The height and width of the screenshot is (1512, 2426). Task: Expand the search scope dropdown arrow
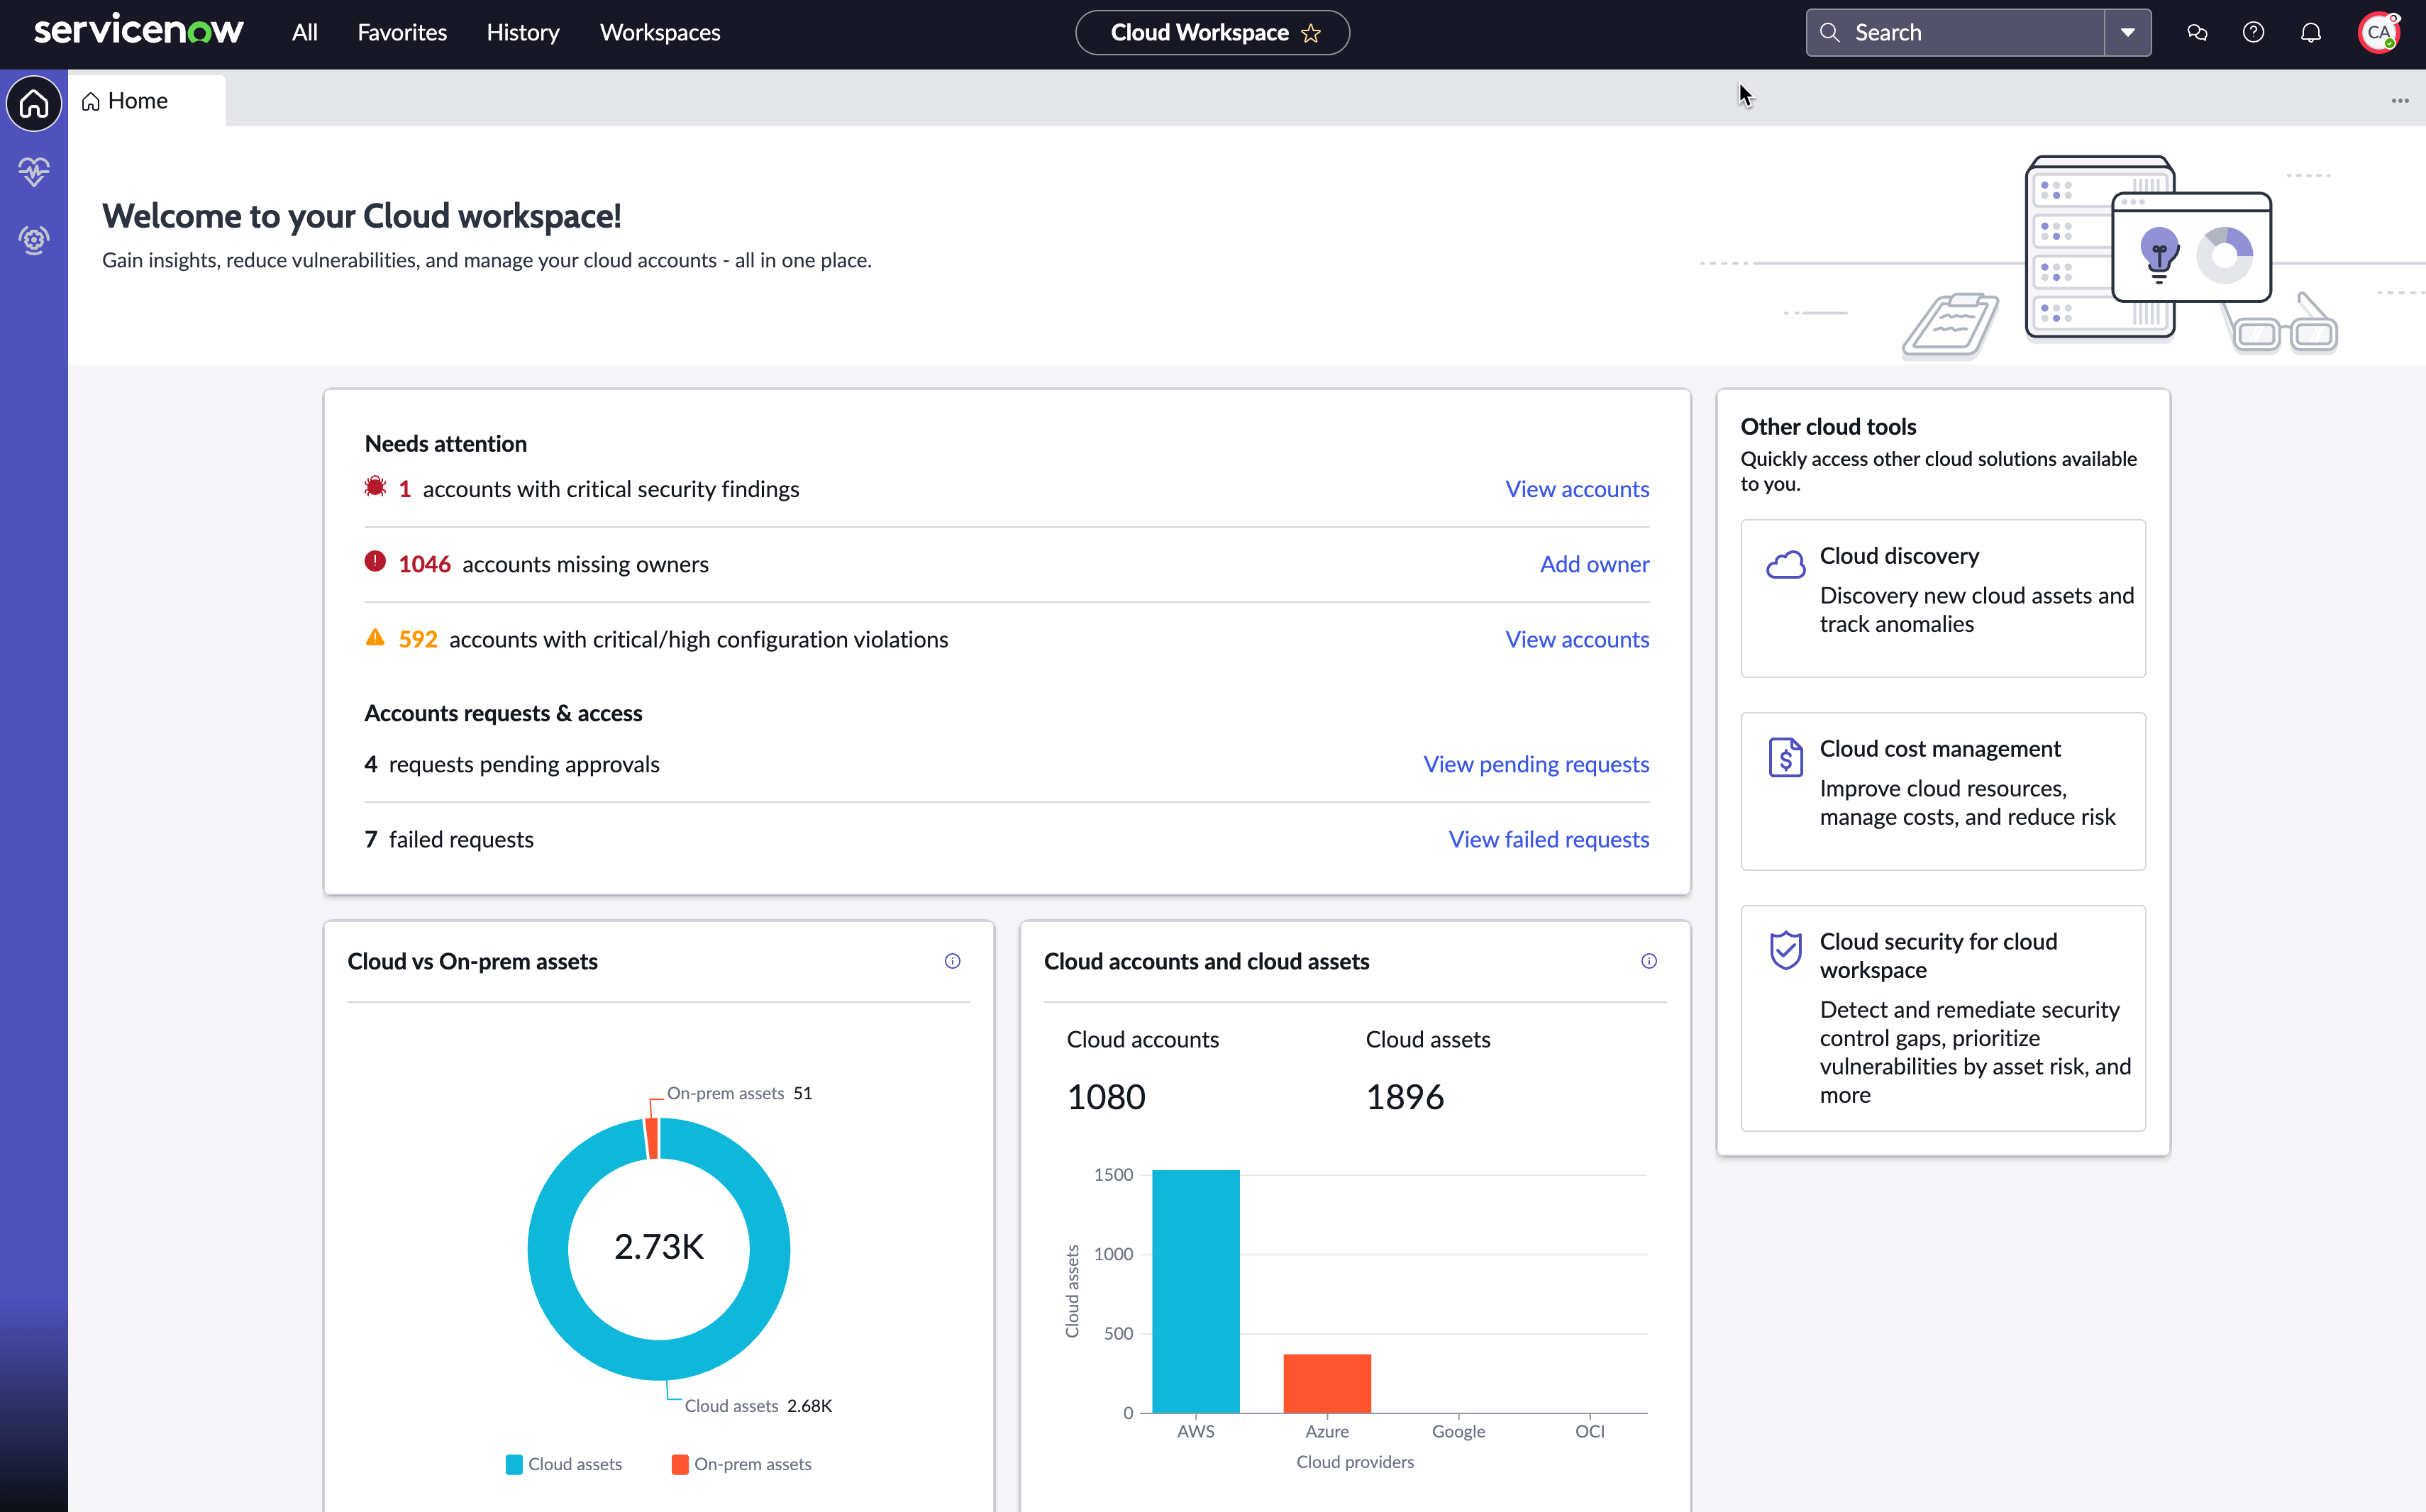tap(2127, 32)
